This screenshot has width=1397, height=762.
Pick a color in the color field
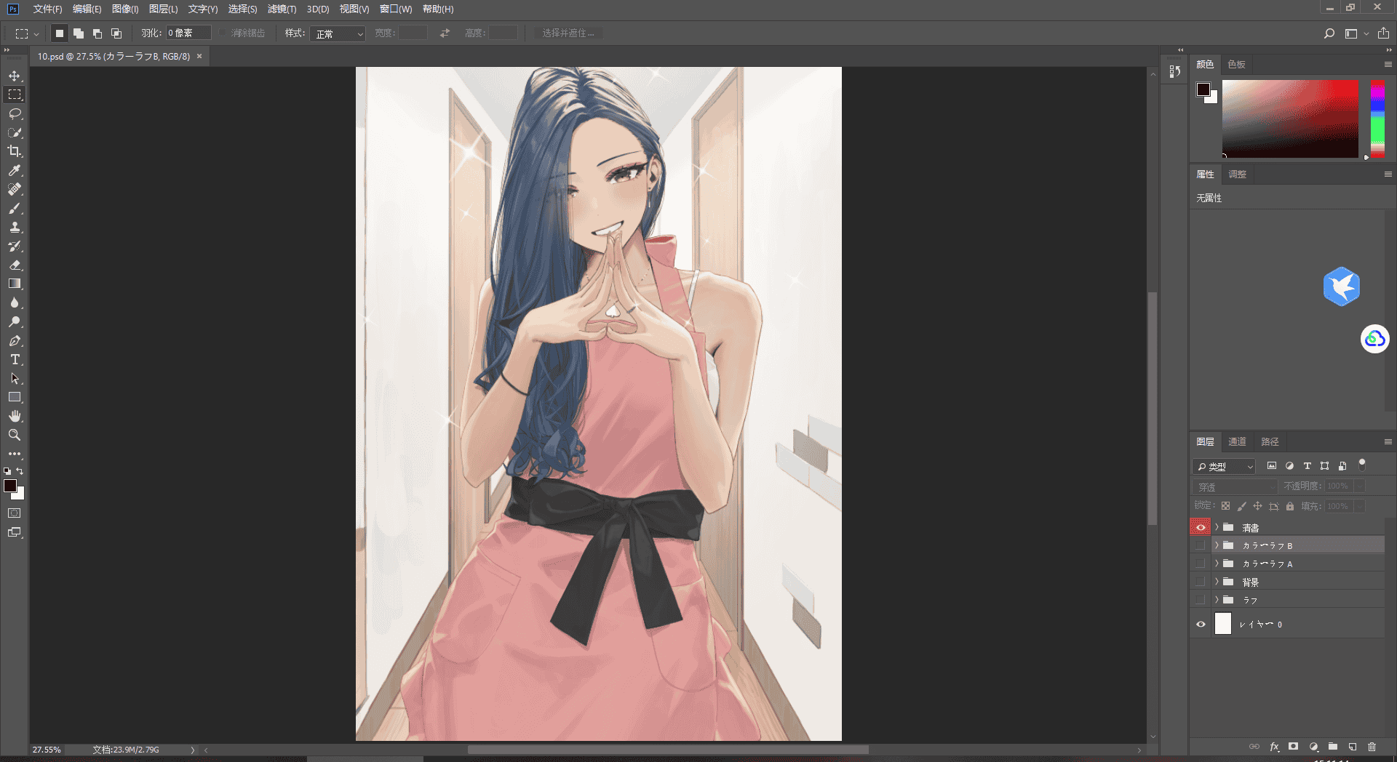(1290, 119)
